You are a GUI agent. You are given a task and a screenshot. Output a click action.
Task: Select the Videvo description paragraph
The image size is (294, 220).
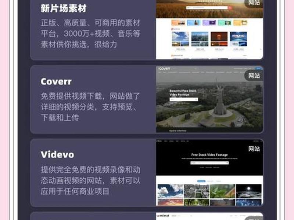pos(90,180)
